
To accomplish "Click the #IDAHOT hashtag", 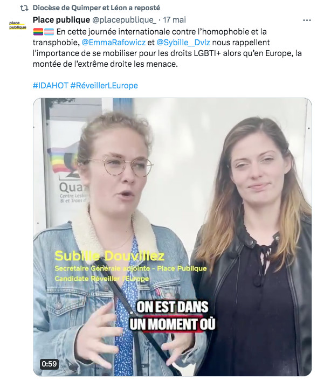I will click(x=51, y=86).
